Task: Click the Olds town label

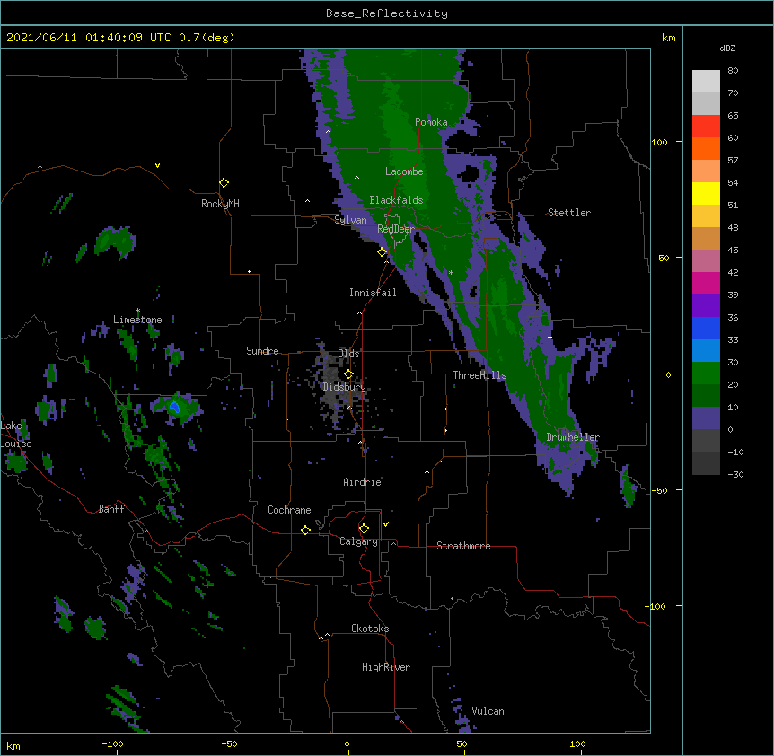Action: [348, 354]
